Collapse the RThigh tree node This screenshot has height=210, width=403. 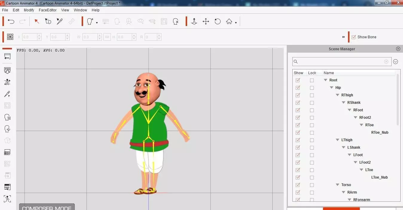[338, 95]
